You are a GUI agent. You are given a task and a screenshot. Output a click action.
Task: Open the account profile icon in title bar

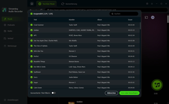[147, 4]
